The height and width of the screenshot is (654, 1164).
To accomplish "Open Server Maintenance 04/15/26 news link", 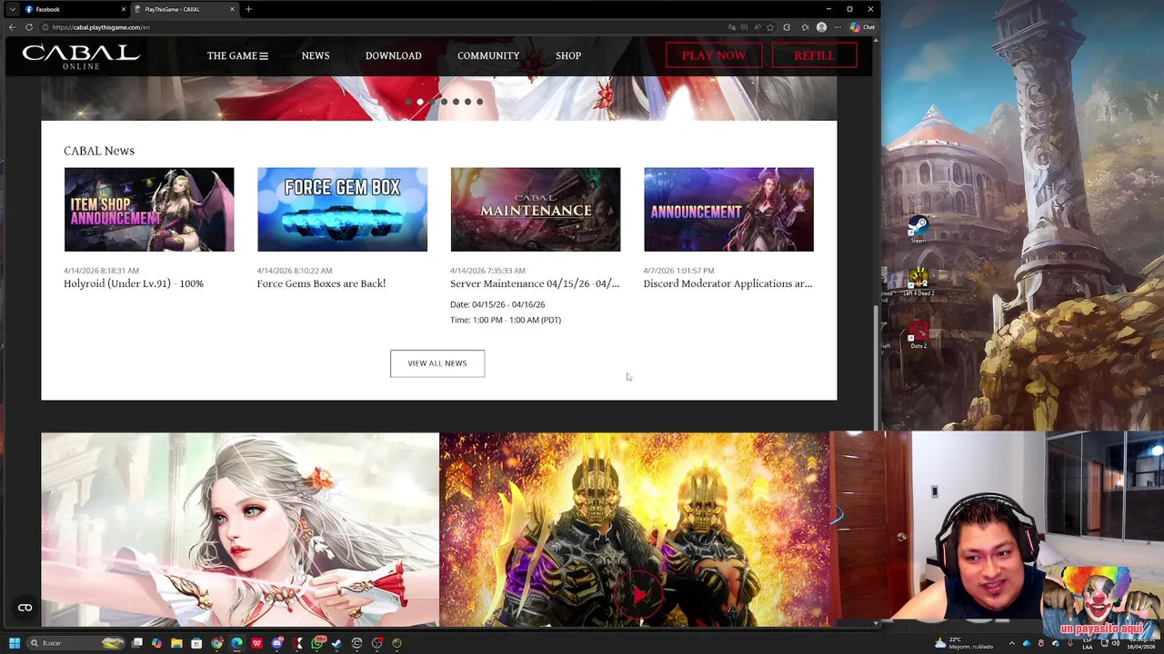I will 535,283.
